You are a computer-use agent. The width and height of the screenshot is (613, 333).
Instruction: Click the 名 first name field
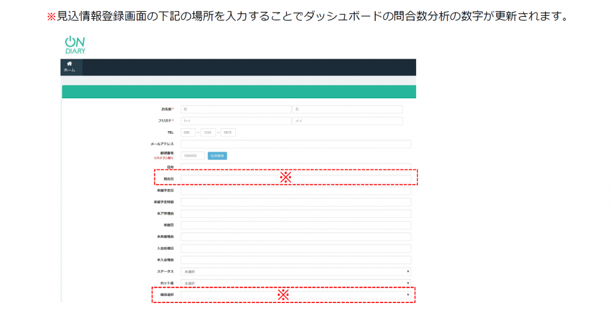[x=347, y=110]
